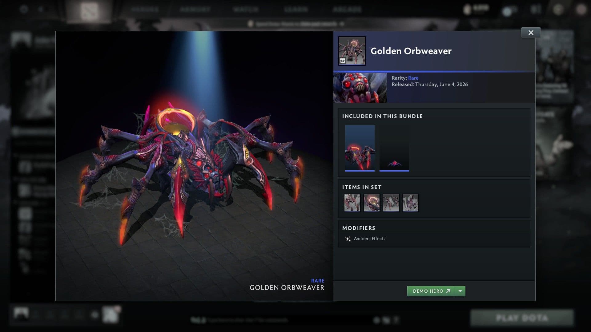This screenshot has width=591, height=332.
Task: Select the large Broodmother set bundle thumbnail
Action: pos(360,148)
